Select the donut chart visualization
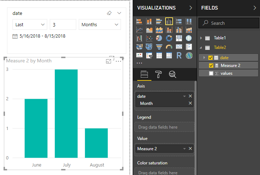This screenshot has height=175, width=260. pos(169,38)
